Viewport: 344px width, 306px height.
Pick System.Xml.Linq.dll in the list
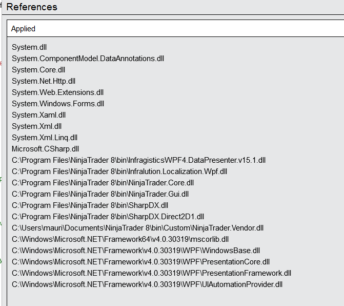pyautogui.click(x=45, y=138)
